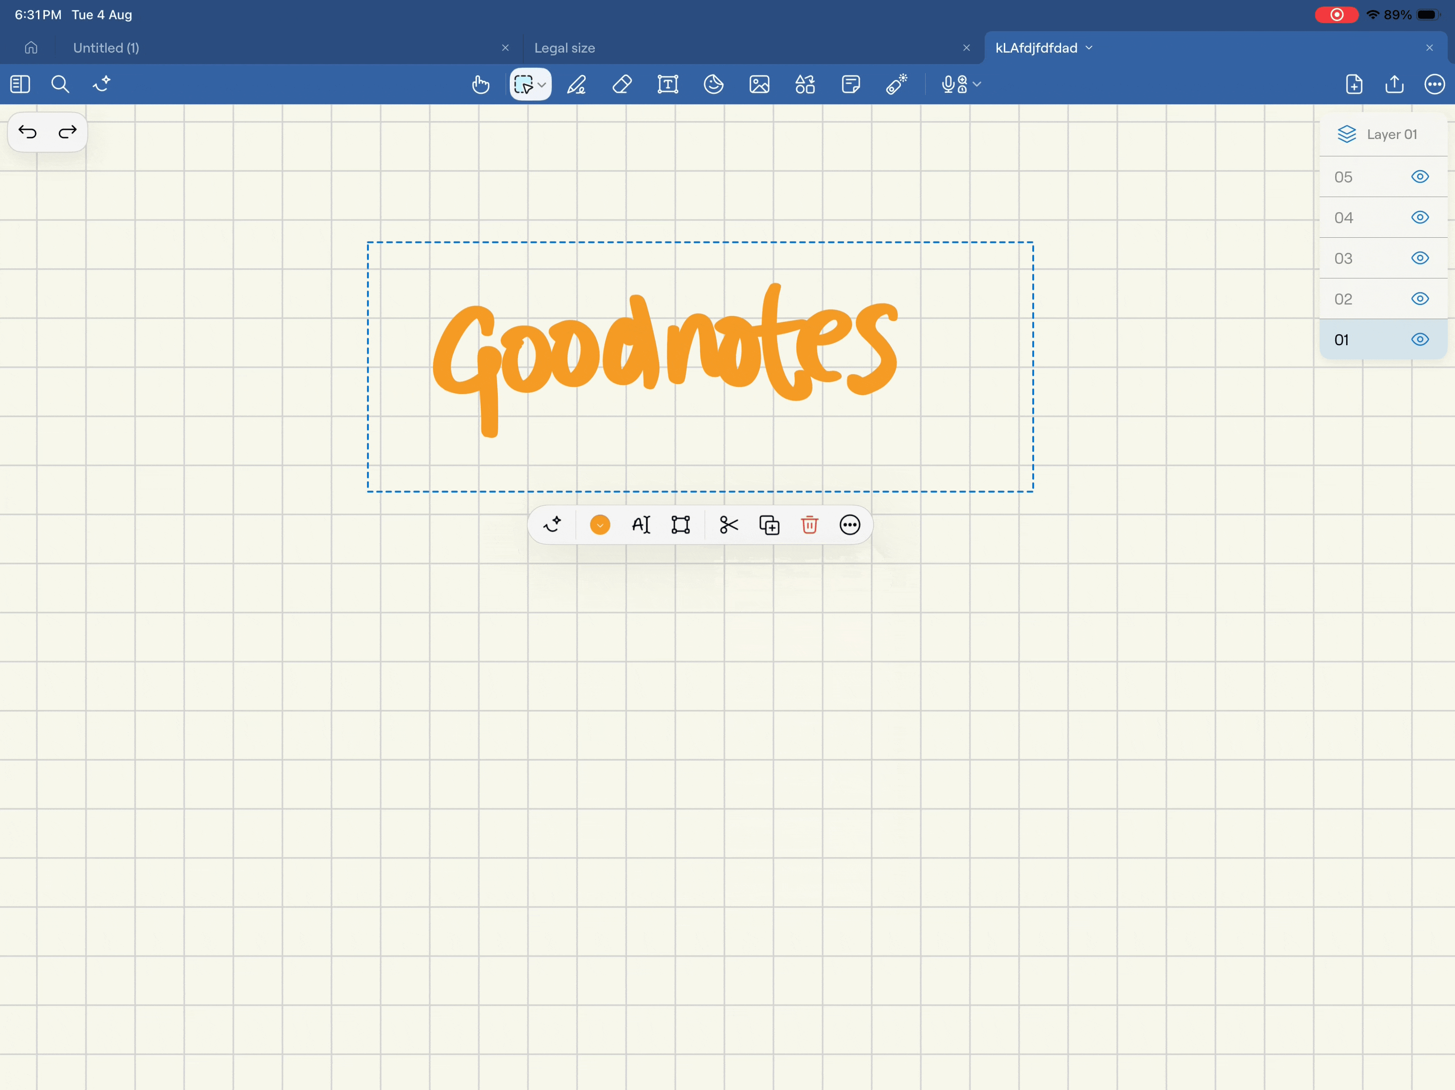1455x1090 pixels.
Task: Hide layer 03 with eye icon
Action: point(1420,258)
